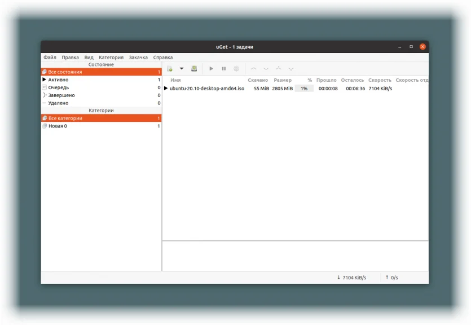The image size is (471, 325).
Task: Click the Скачано column header
Action: (x=258, y=80)
